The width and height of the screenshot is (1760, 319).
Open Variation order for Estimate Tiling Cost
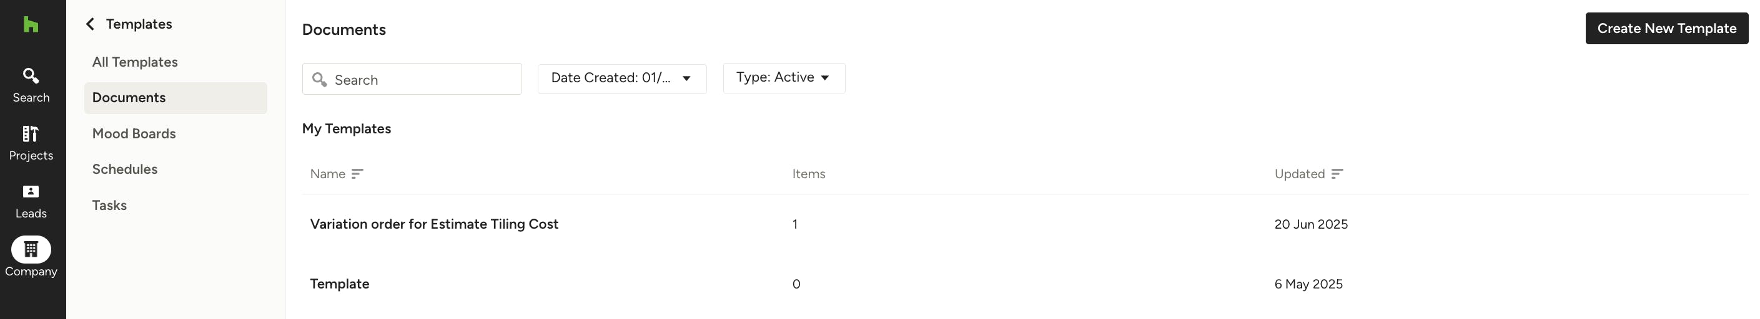tap(434, 224)
